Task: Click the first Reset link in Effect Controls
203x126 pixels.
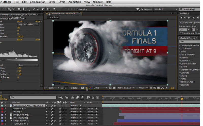Action: click(x=20, y=21)
